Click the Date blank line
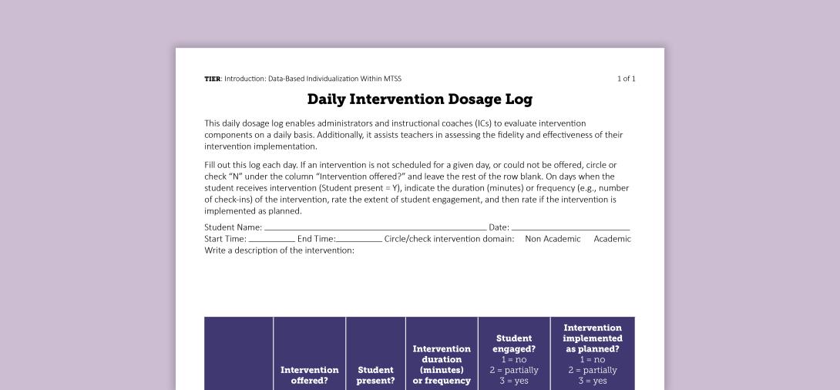This screenshot has width=840, height=390. tap(570, 228)
